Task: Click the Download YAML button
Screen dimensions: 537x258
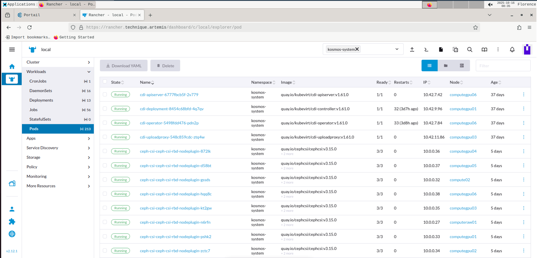Action: (x=124, y=66)
